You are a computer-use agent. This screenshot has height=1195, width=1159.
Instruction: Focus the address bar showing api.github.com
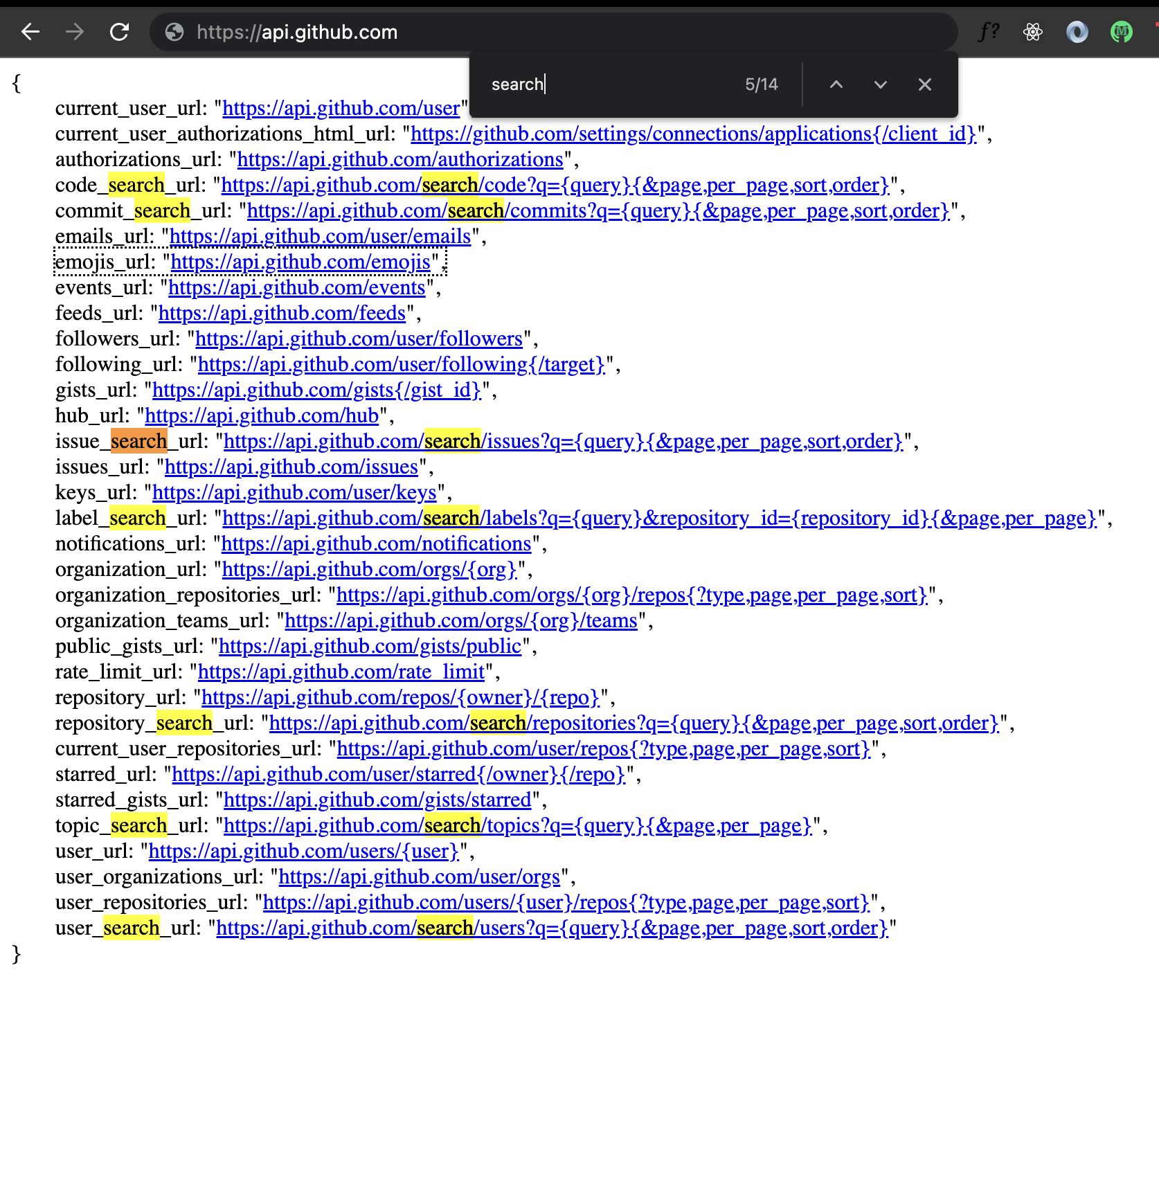click(x=554, y=32)
